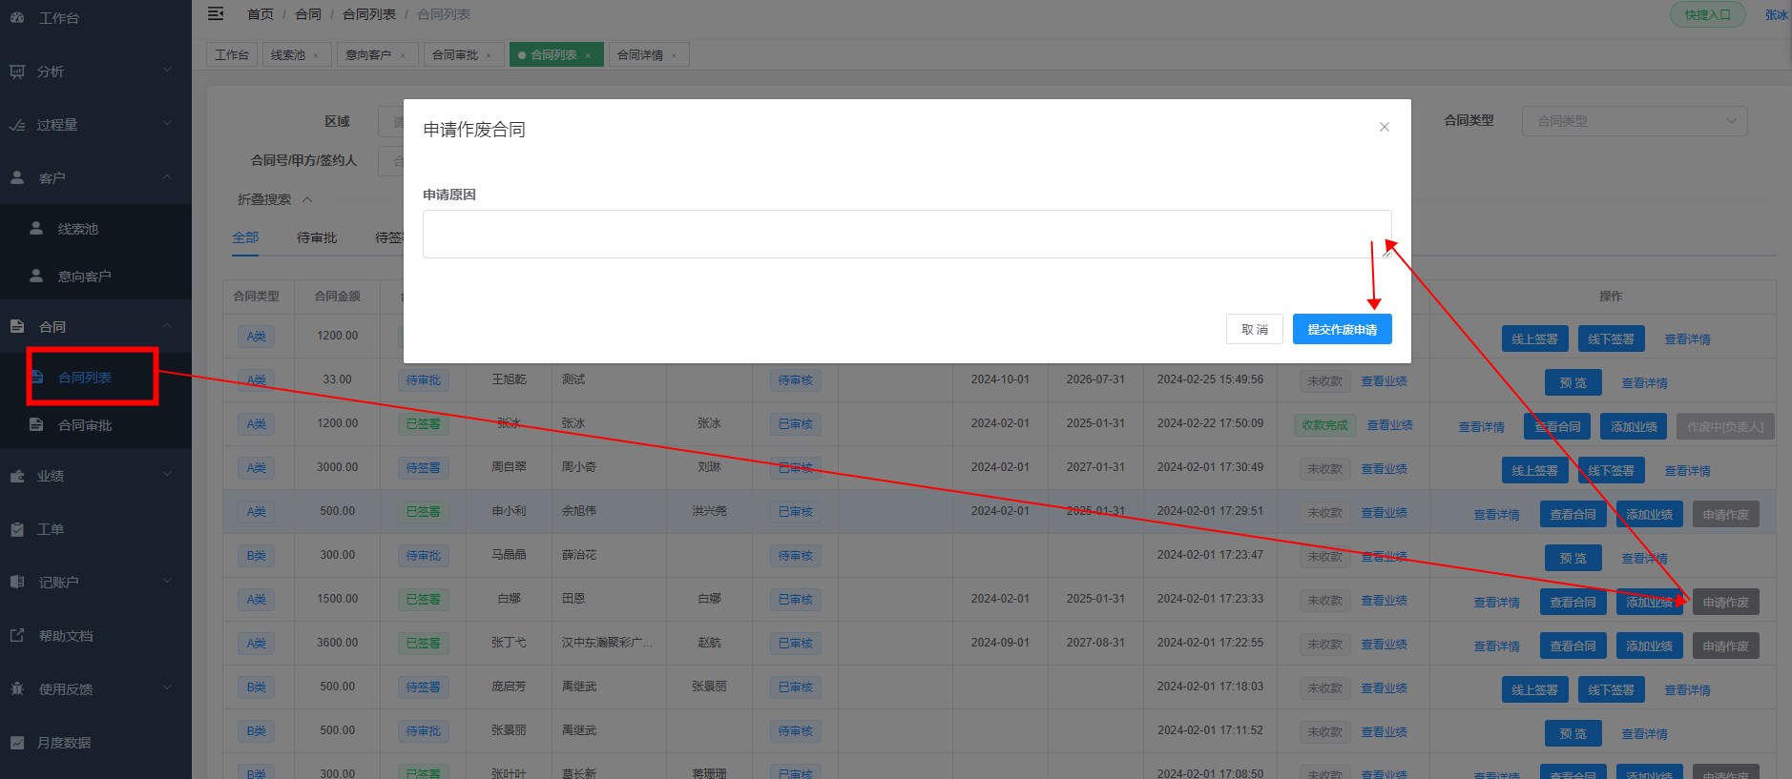The width and height of the screenshot is (1792, 779).
Task: Click the 工单 clipboard icon in the sidebar
Action: tap(17, 529)
